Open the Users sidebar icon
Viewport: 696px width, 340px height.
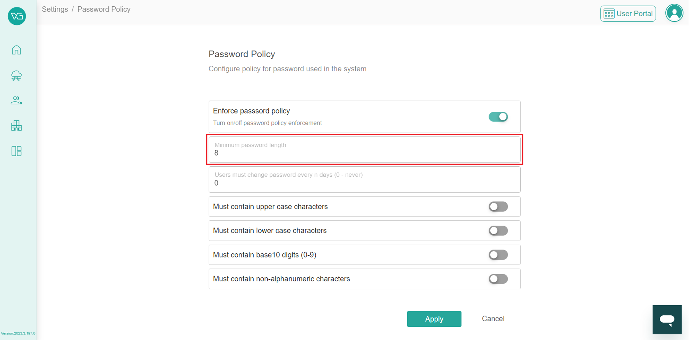[16, 101]
